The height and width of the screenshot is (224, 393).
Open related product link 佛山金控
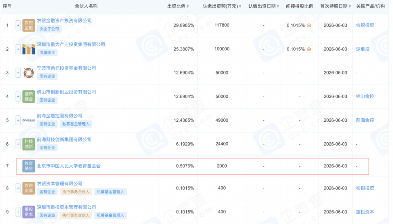(365, 97)
